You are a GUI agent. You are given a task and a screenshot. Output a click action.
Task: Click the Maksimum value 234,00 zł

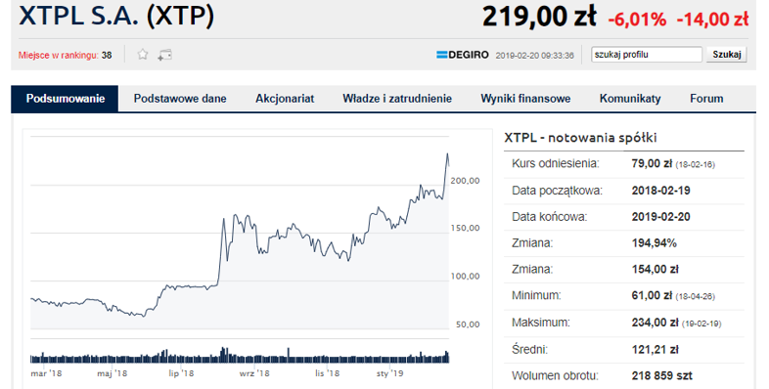[x=655, y=323]
